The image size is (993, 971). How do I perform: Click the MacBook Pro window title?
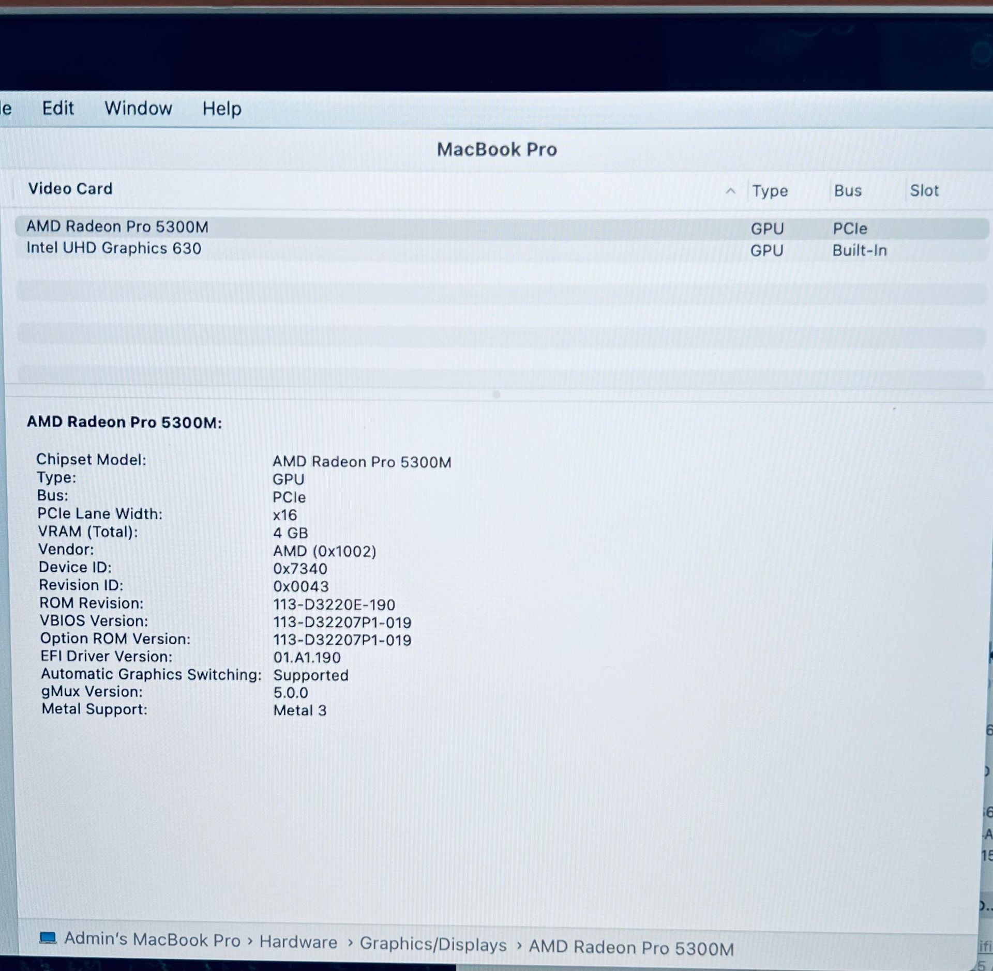497,149
